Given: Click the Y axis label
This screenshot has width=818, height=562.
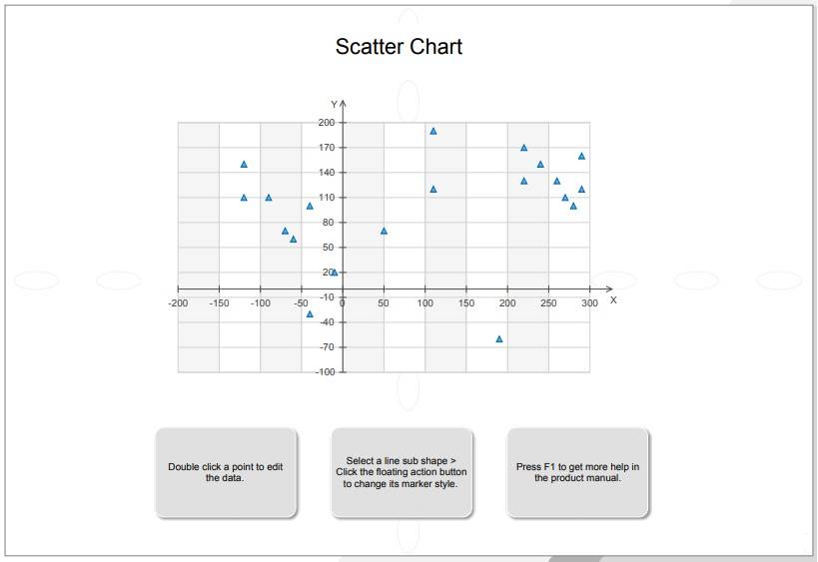Looking at the screenshot, I should [x=334, y=105].
